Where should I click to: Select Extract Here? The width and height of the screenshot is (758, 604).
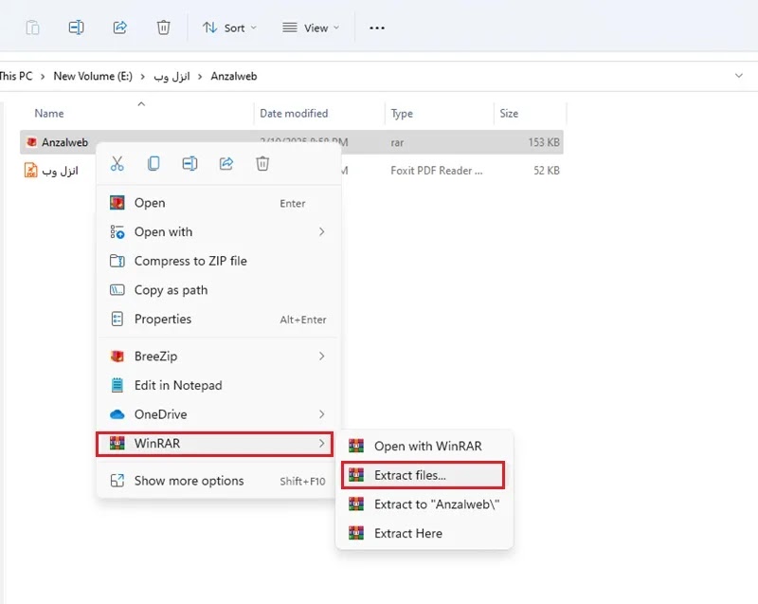[x=424, y=534]
